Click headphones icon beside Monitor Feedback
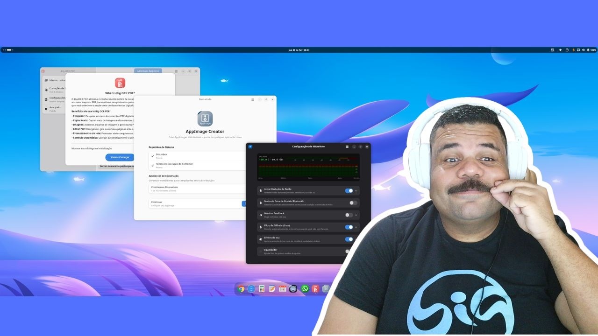598x336 pixels. [261, 215]
